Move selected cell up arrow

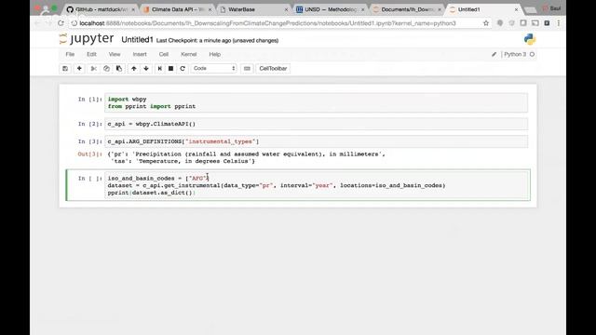click(134, 68)
